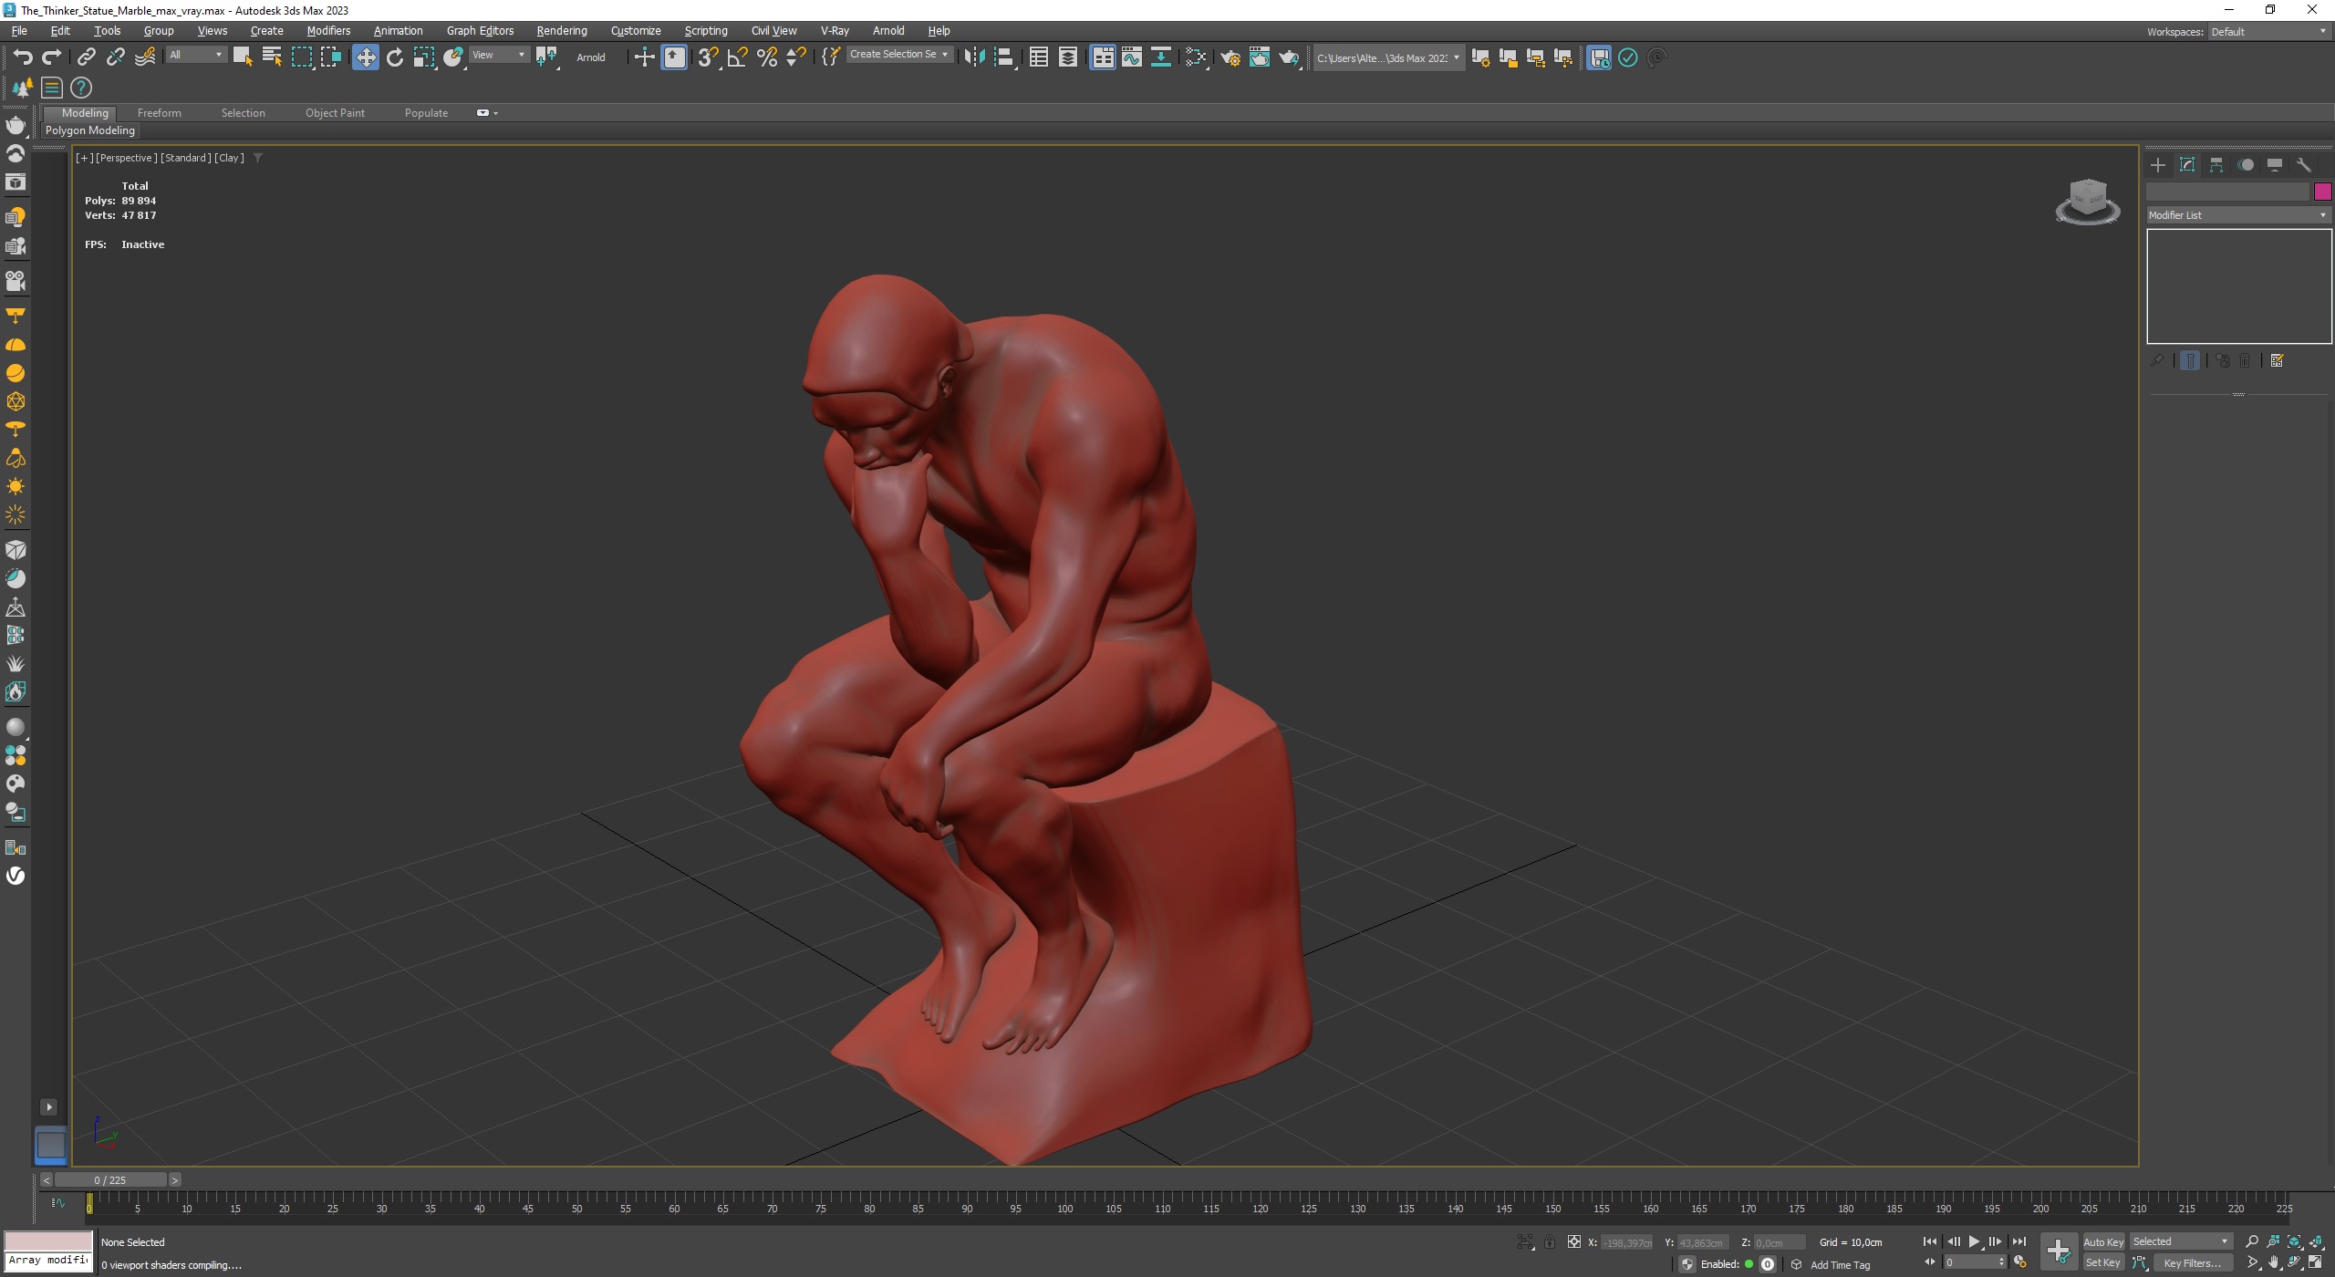2335x1277 pixels.
Task: Toggle the Select and Move tool
Action: [366, 57]
